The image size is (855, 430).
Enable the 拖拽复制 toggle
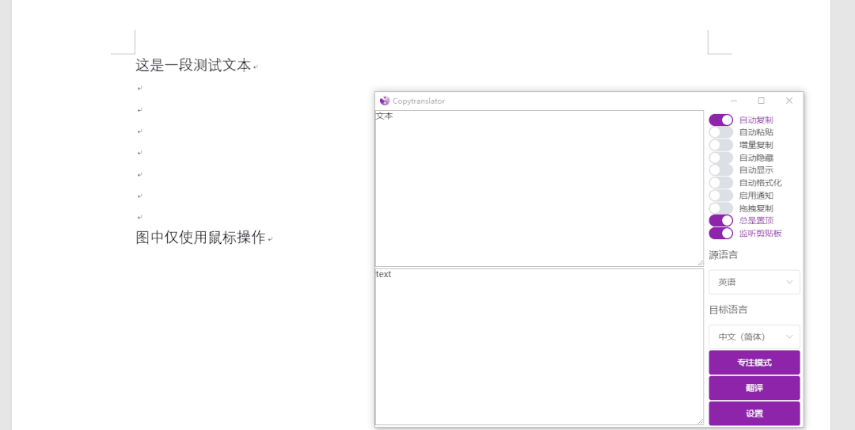(x=721, y=208)
